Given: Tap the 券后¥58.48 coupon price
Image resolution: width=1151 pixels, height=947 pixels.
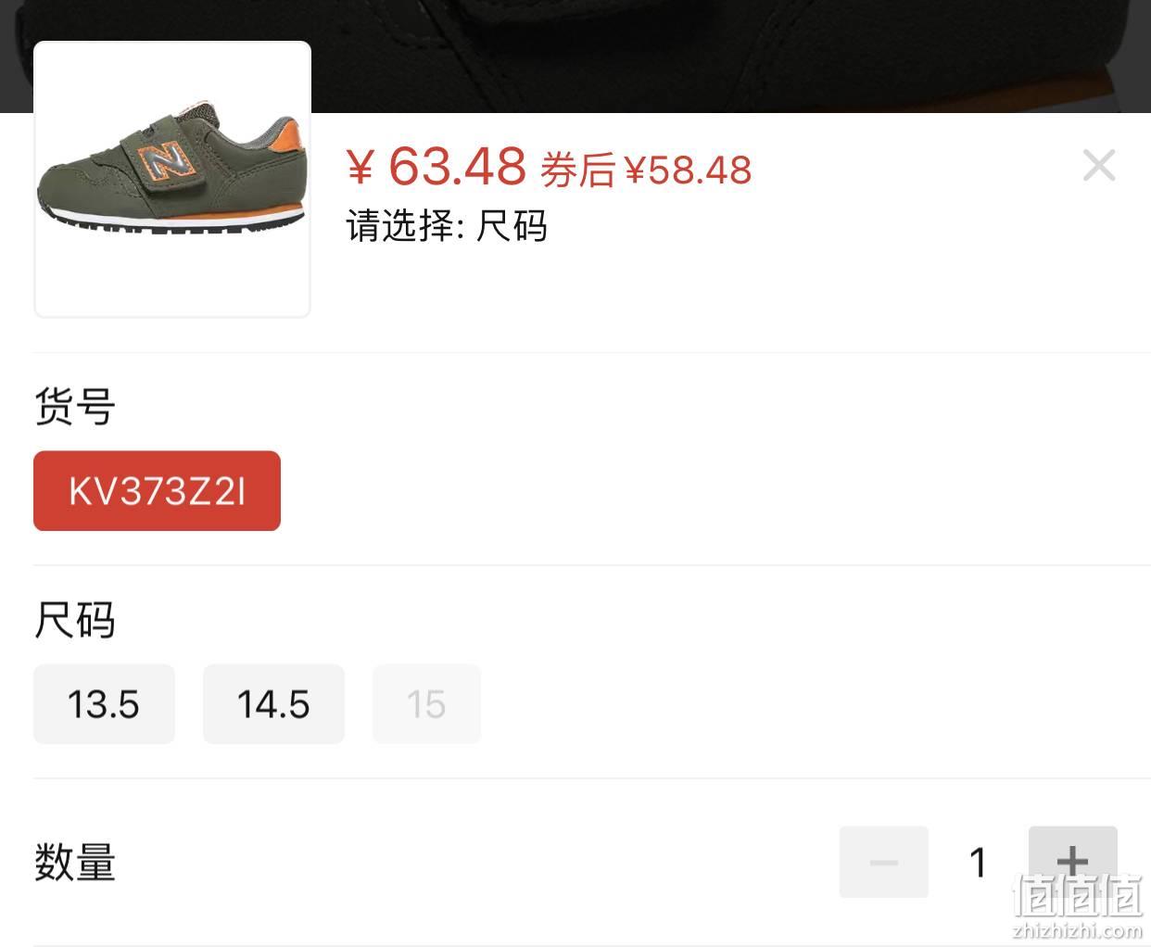Looking at the screenshot, I should point(646,170).
